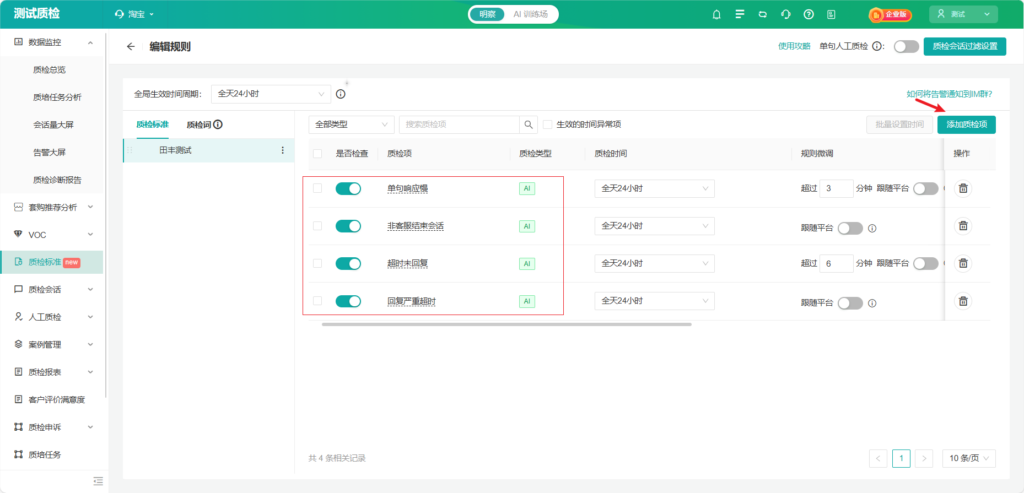
Task: Toggle 跟随平台 for 单句响应慢
Action: point(926,188)
